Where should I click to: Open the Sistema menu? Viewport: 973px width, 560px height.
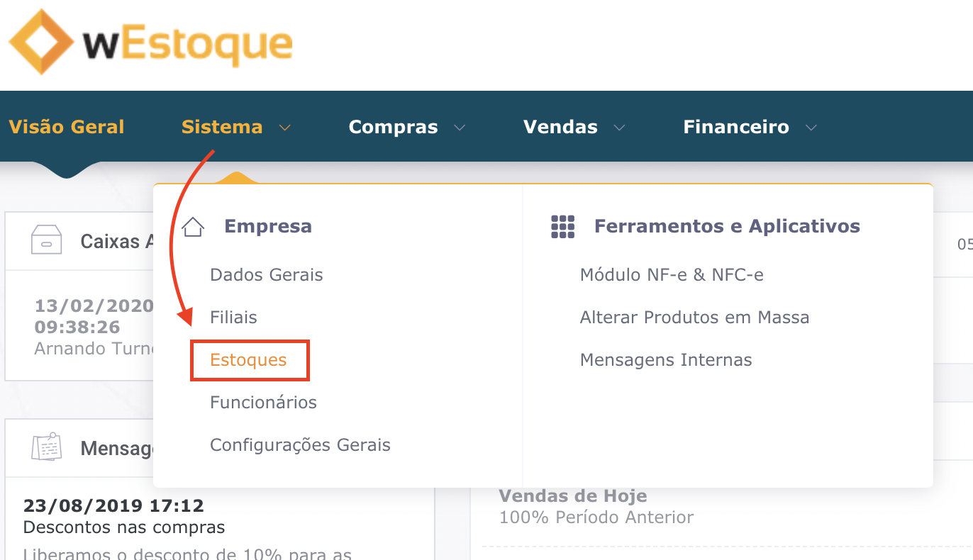[x=222, y=126]
